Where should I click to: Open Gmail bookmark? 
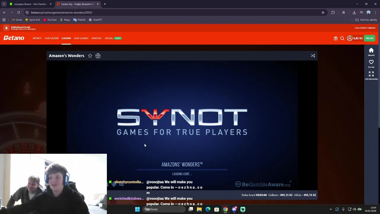17,20
